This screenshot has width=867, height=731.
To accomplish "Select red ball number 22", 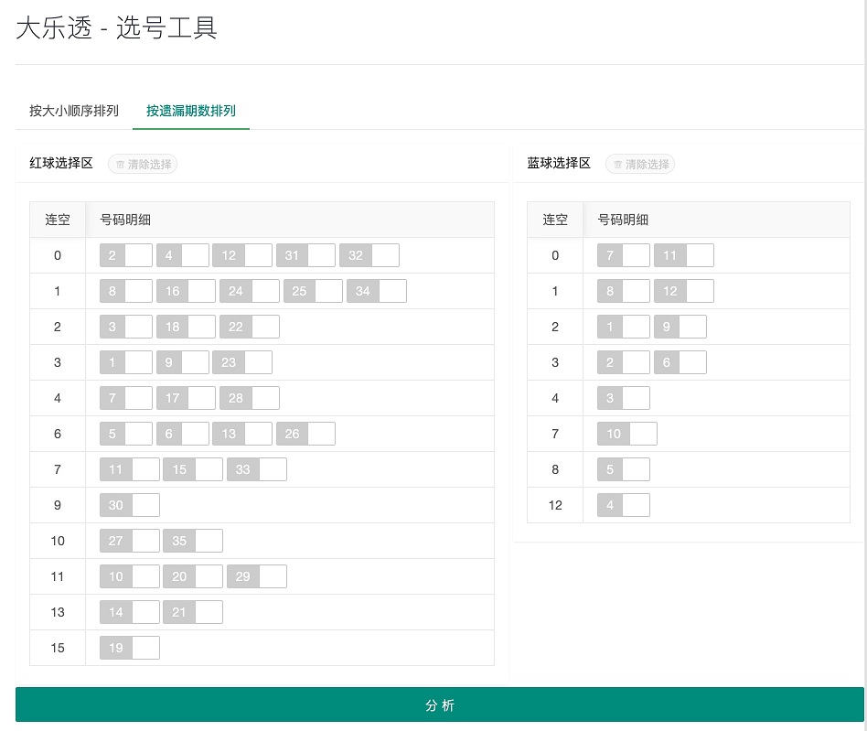I will tap(250, 327).
